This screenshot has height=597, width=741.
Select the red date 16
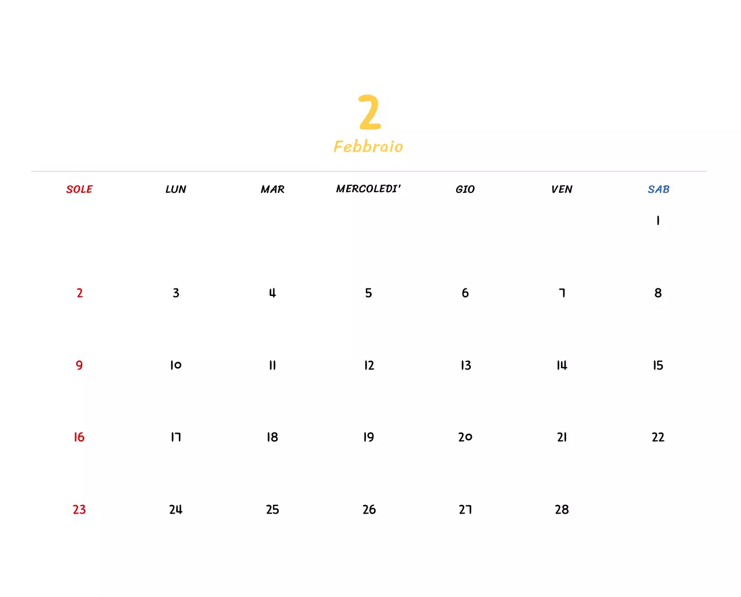[x=79, y=437]
